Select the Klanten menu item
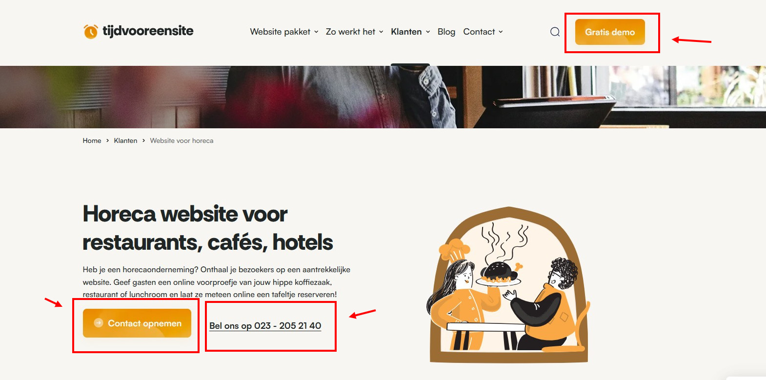Image resolution: width=766 pixels, height=380 pixels. pos(406,32)
